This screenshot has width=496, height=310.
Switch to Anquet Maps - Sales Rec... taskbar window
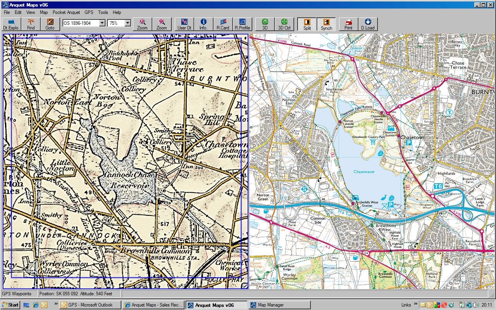[x=153, y=305]
